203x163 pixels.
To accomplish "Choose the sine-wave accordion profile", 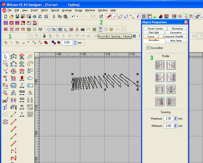I will click(160, 101).
